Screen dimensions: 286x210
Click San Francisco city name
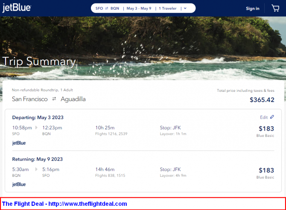pos(30,99)
